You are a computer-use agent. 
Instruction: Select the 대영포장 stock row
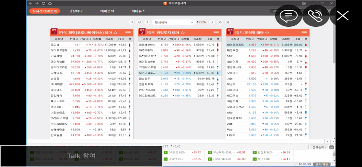point(268,50)
